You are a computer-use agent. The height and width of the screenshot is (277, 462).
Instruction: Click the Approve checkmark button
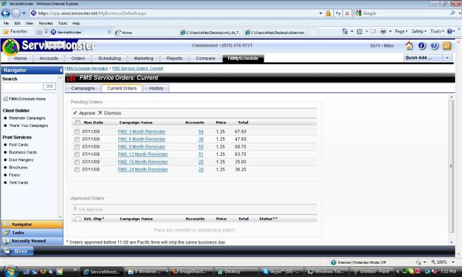(x=75, y=113)
